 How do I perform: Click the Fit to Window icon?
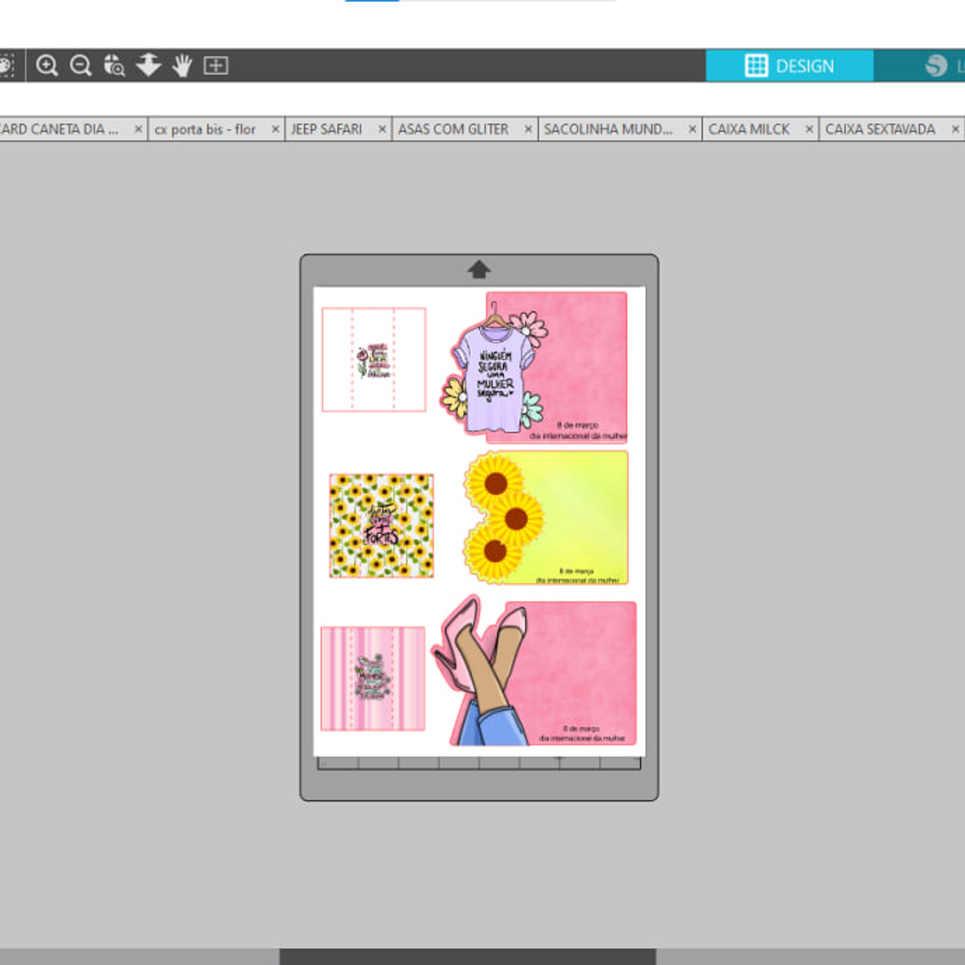pyautogui.click(x=216, y=66)
